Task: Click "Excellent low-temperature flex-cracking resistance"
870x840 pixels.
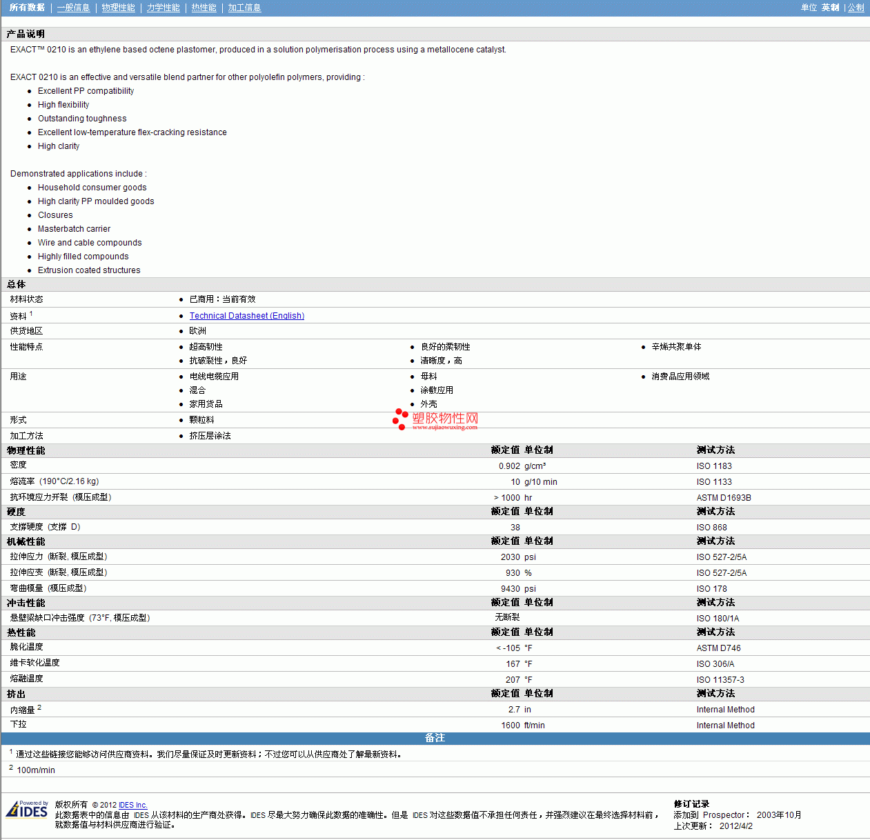Action: [x=132, y=132]
